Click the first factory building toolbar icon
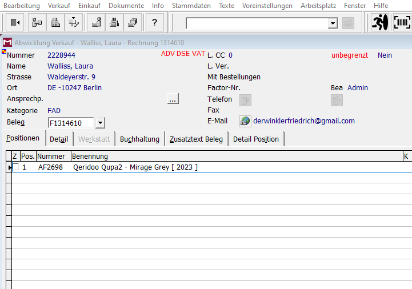The height and width of the screenshot is (289, 412). [x=55, y=23]
